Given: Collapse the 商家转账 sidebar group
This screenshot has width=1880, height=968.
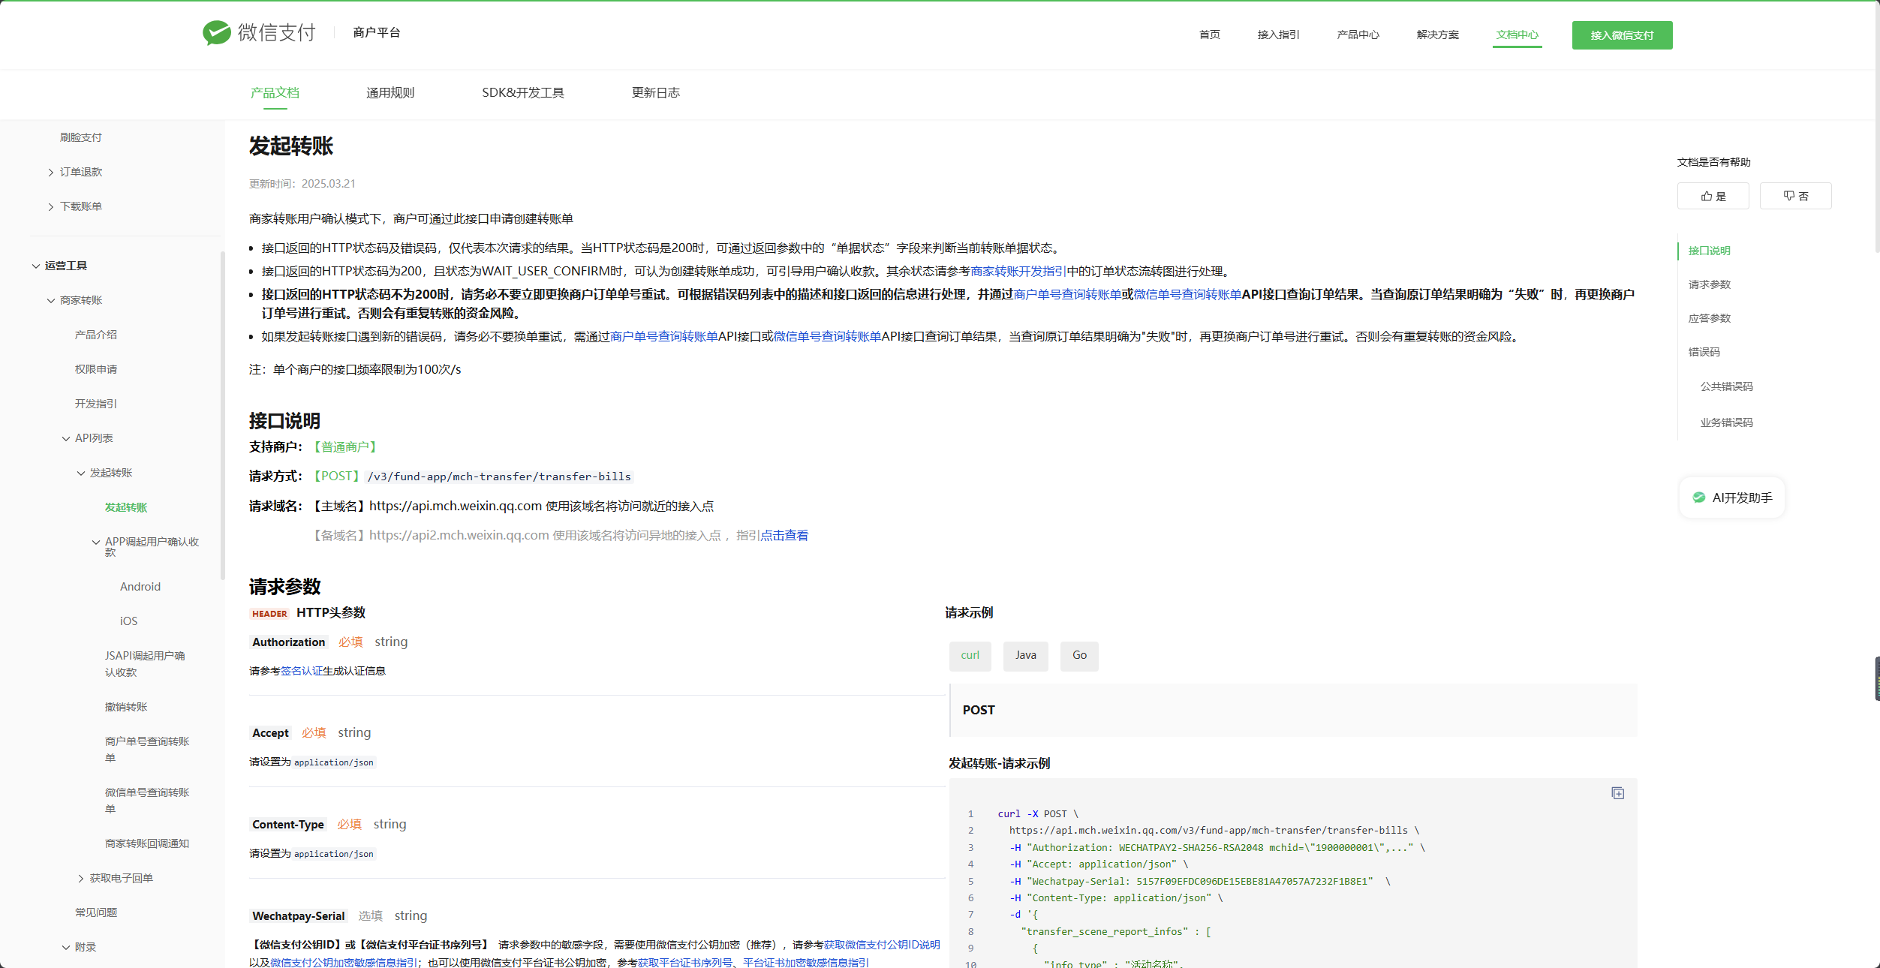Looking at the screenshot, I should [51, 301].
